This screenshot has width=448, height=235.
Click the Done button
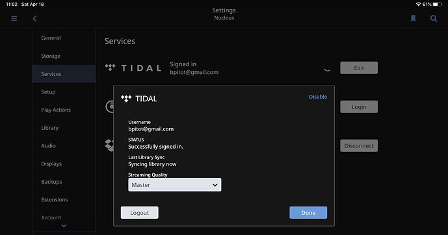pyautogui.click(x=308, y=213)
